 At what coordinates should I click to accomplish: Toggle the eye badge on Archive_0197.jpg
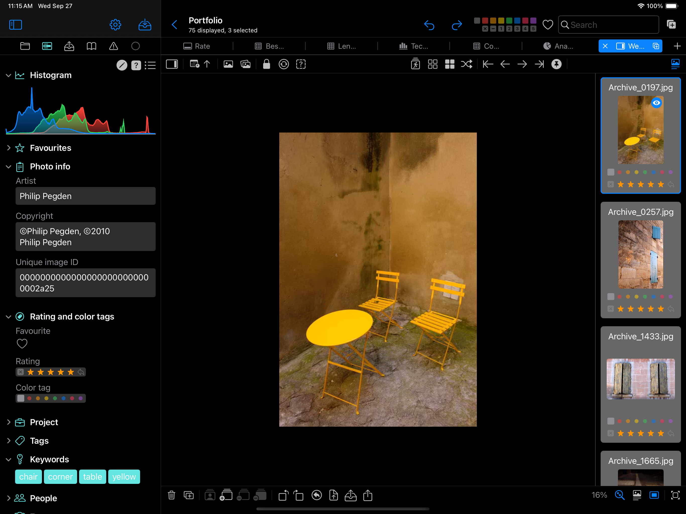click(x=656, y=103)
